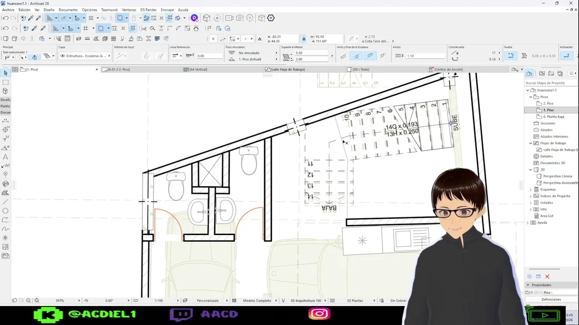Image resolution: width=579 pixels, height=325 pixels.
Task: Select the Drawing tool in toolbox
Action: coord(5,256)
